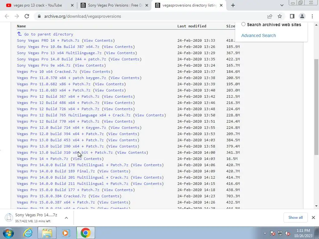Open Chrome's three-dot menu
This screenshot has width=319, height=239.
pyautogui.click(x=312, y=16)
